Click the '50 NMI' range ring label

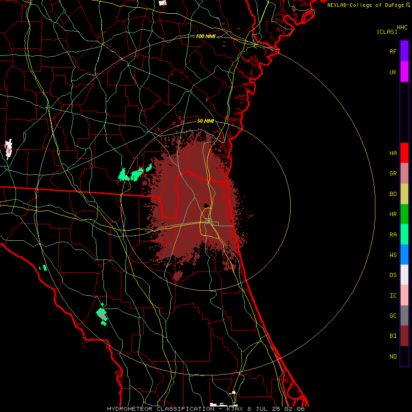tap(206, 121)
